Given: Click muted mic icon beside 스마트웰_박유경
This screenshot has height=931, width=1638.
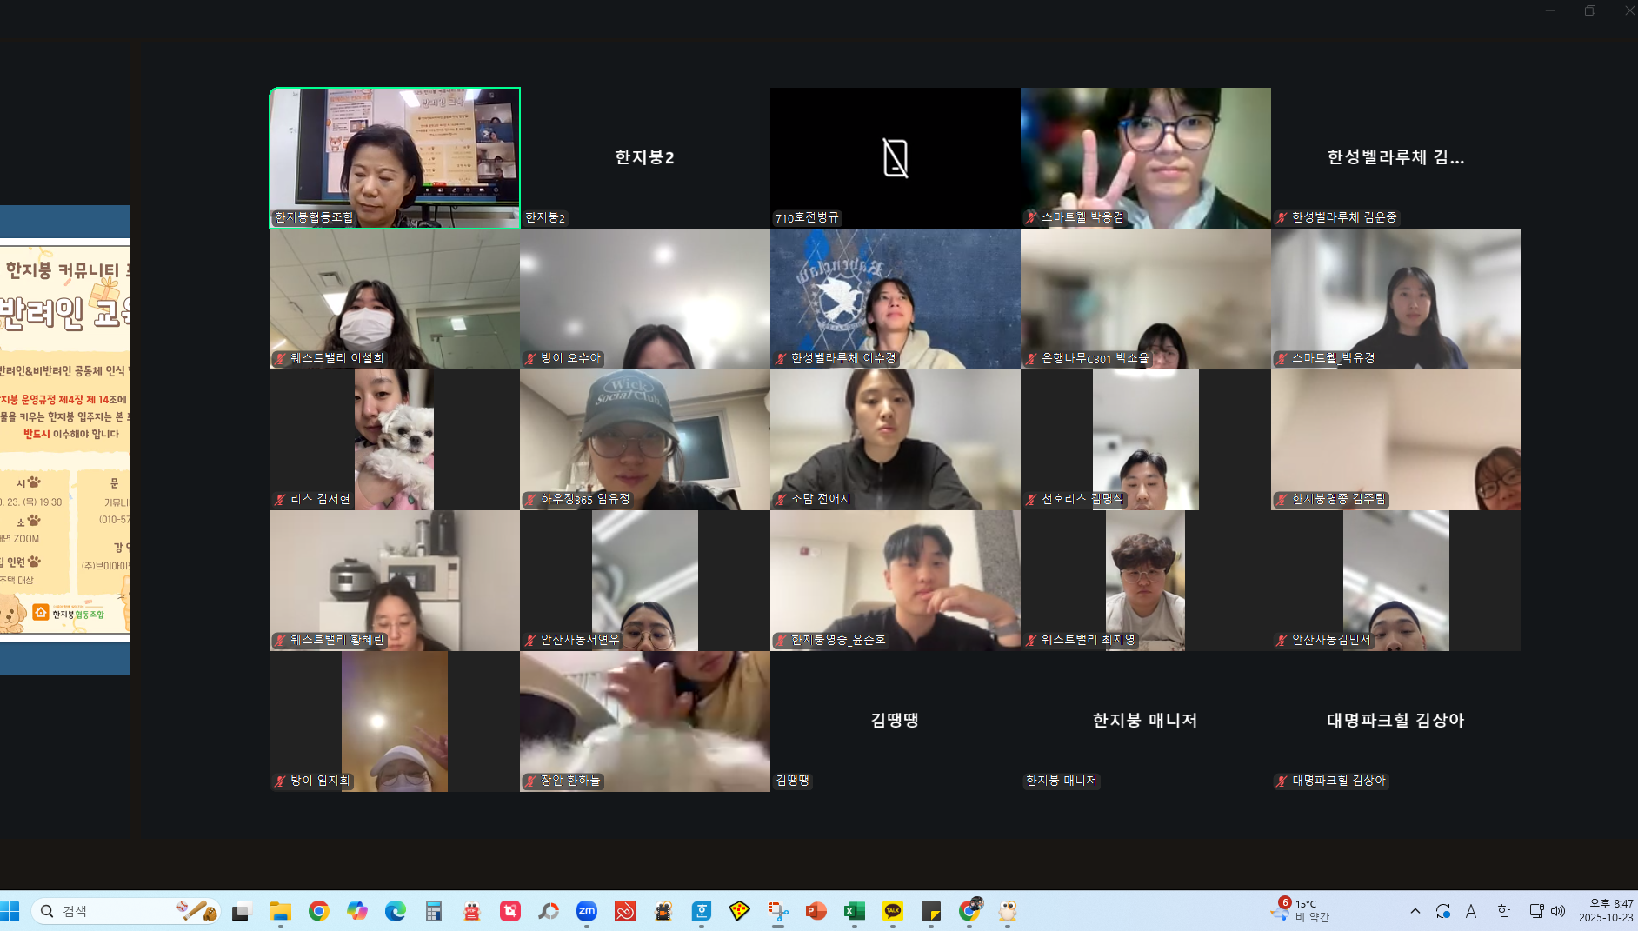Looking at the screenshot, I should 1282,358.
